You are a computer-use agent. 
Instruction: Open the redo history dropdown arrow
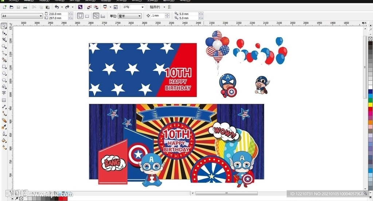72,7
